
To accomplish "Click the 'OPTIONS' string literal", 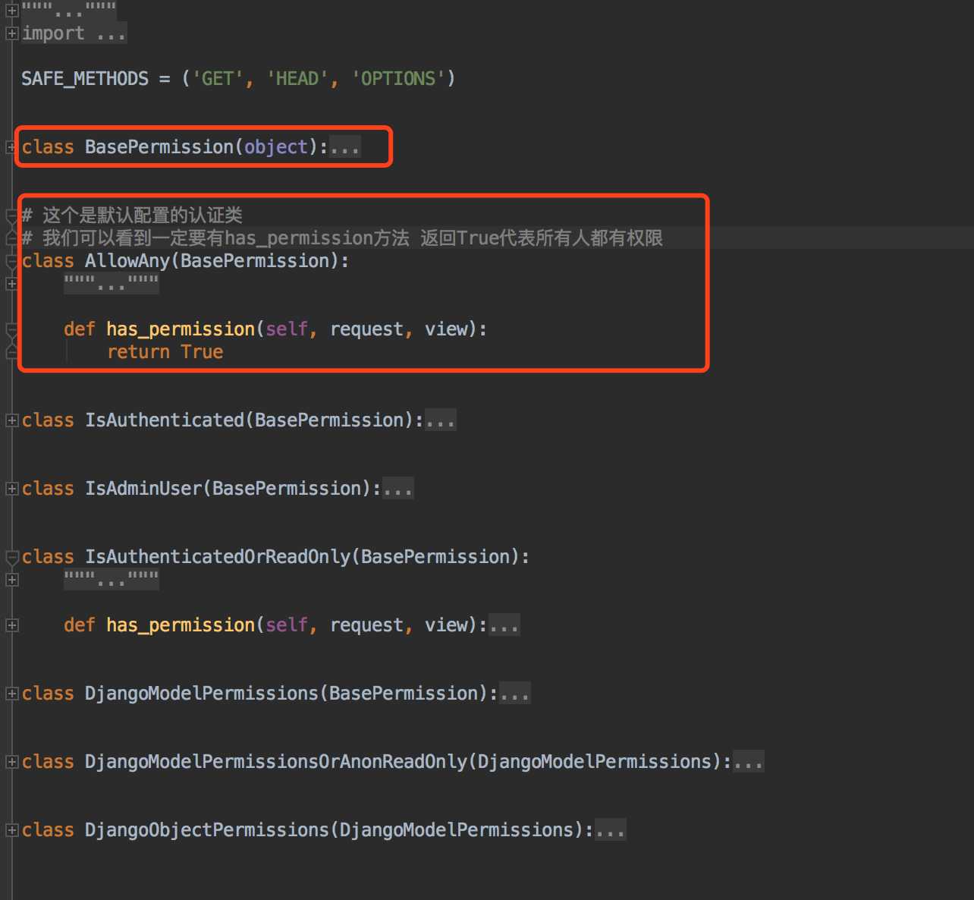I will click(x=398, y=79).
